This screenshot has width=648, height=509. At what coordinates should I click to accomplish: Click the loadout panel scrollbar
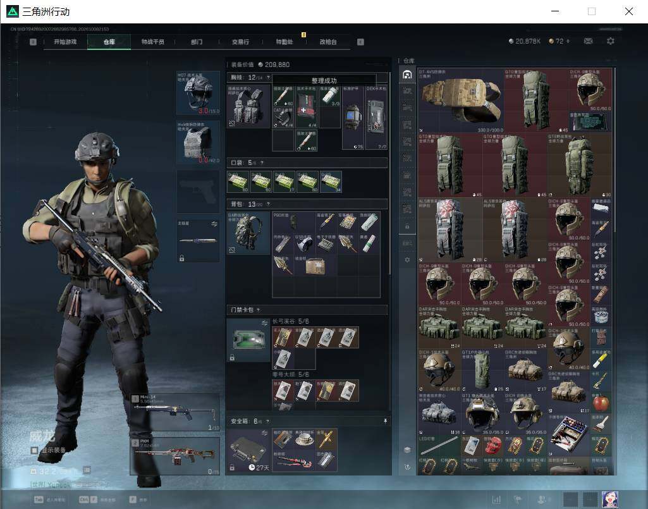[x=389, y=174]
